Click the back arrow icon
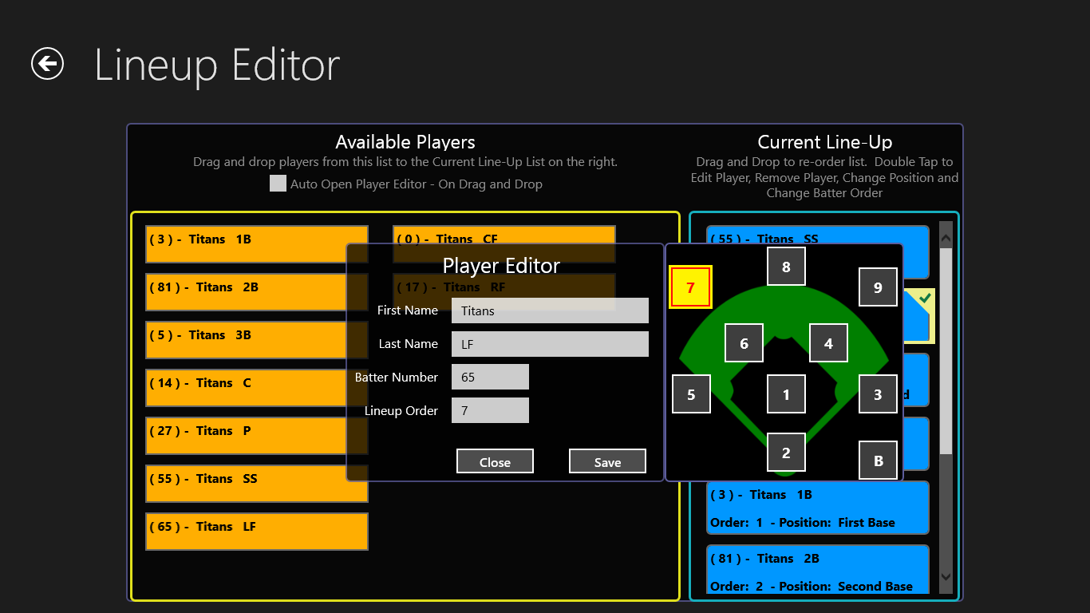This screenshot has width=1090, height=613. (47, 64)
